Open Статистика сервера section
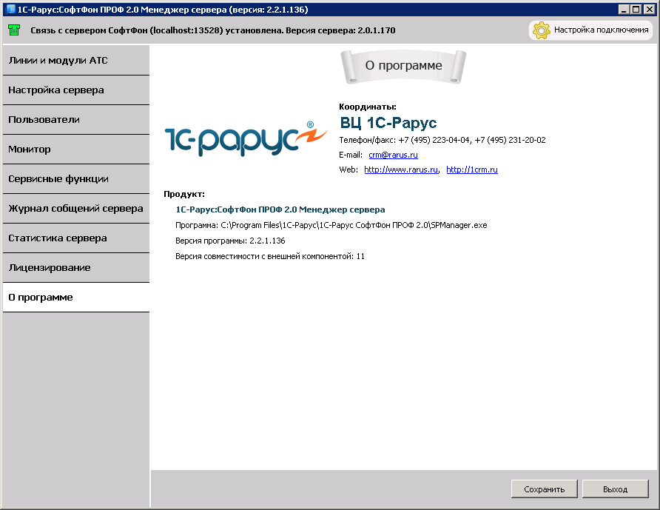This screenshot has height=510, width=660. point(76,238)
